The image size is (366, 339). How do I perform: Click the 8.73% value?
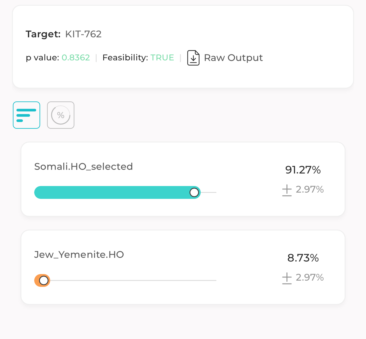(303, 258)
